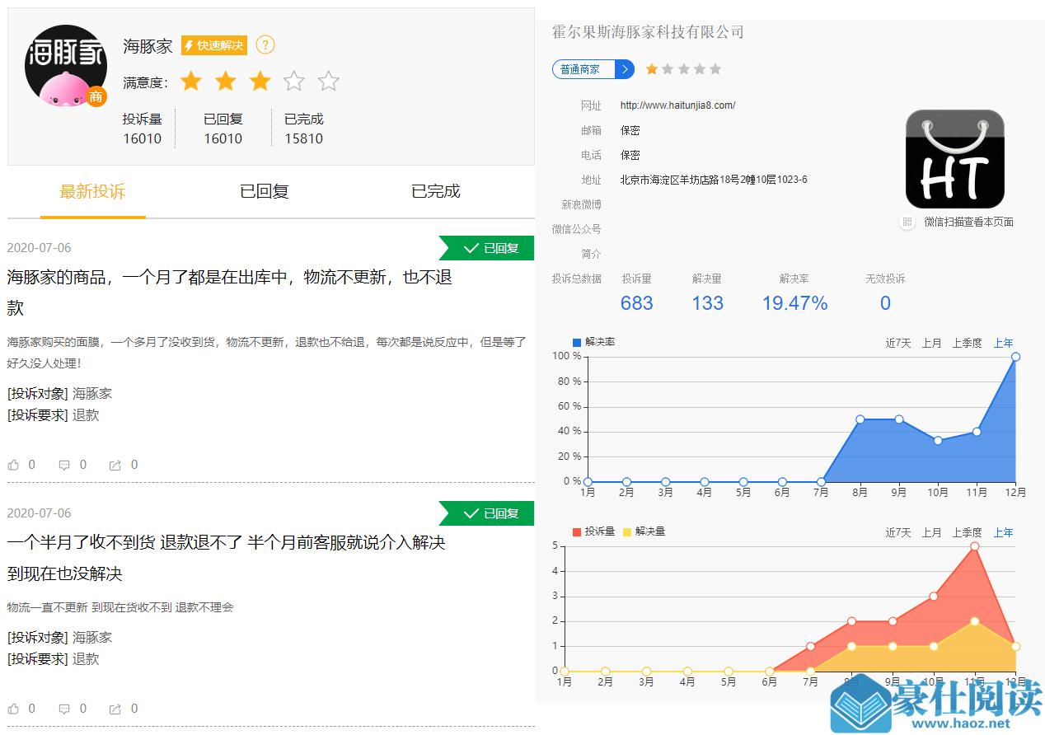Select 上季度 on the 投诉量 chart
The height and width of the screenshot is (735, 1045).
967,532
